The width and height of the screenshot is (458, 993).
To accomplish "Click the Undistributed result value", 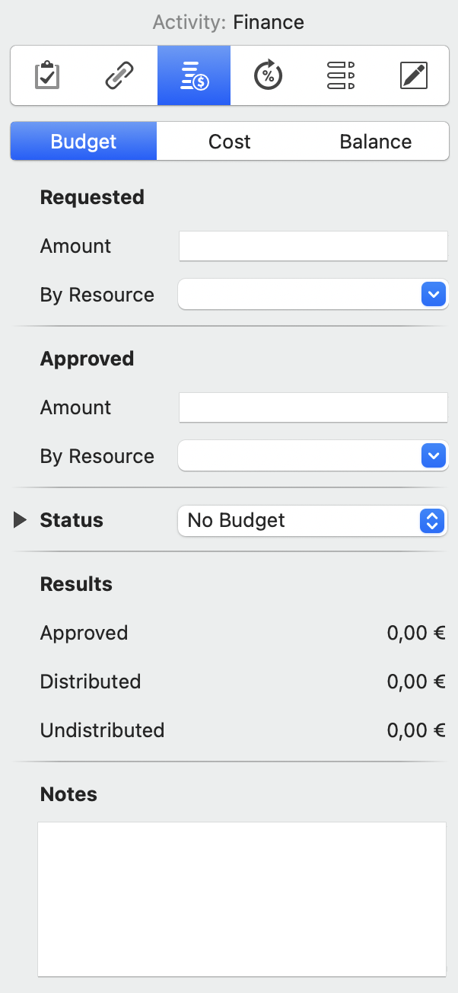I will click(x=415, y=730).
